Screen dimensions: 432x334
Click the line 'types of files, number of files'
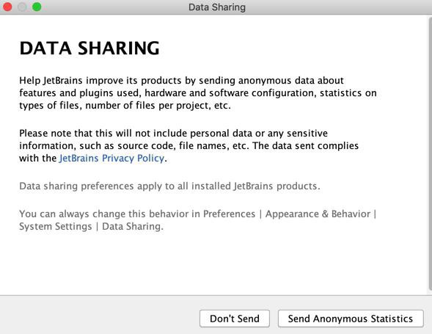pos(125,106)
